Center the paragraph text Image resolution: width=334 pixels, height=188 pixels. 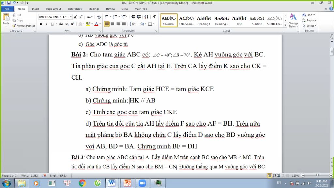tap(113, 24)
